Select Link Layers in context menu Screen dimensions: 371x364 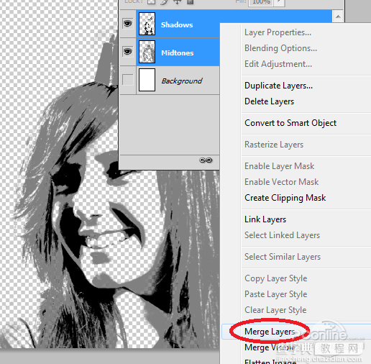tap(265, 219)
